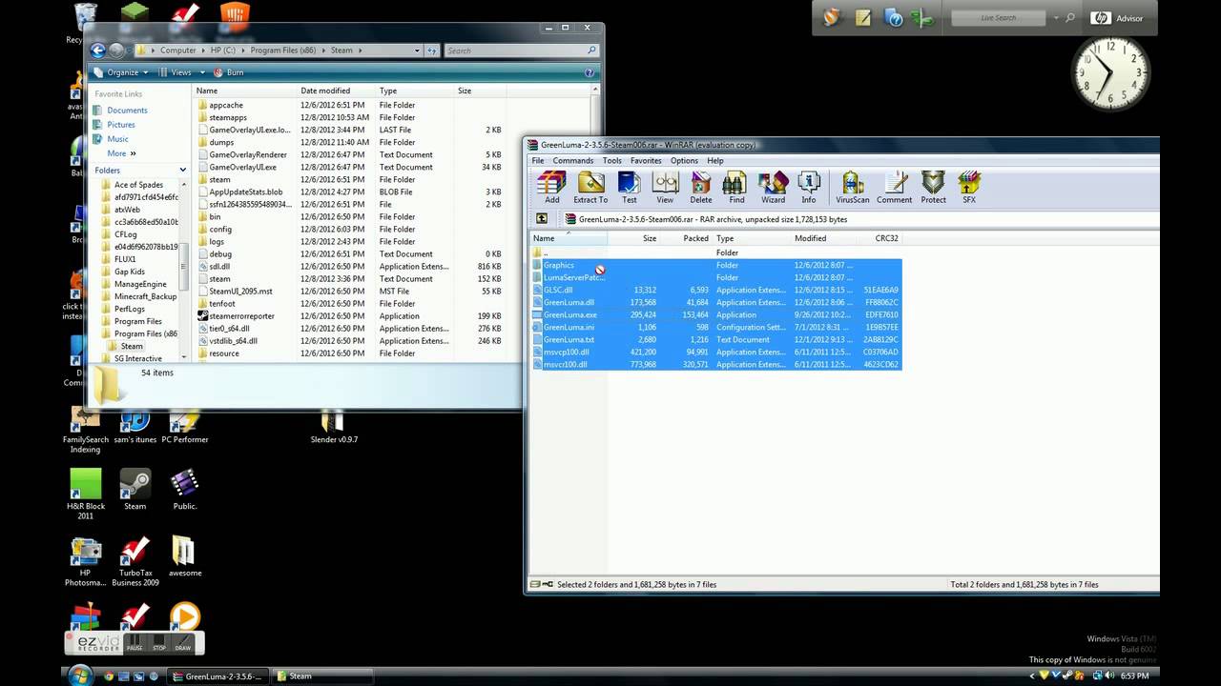The height and width of the screenshot is (686, 1221).
Task: Open the TurboTax Business 2009 shortcut
Action: [135, 561]
